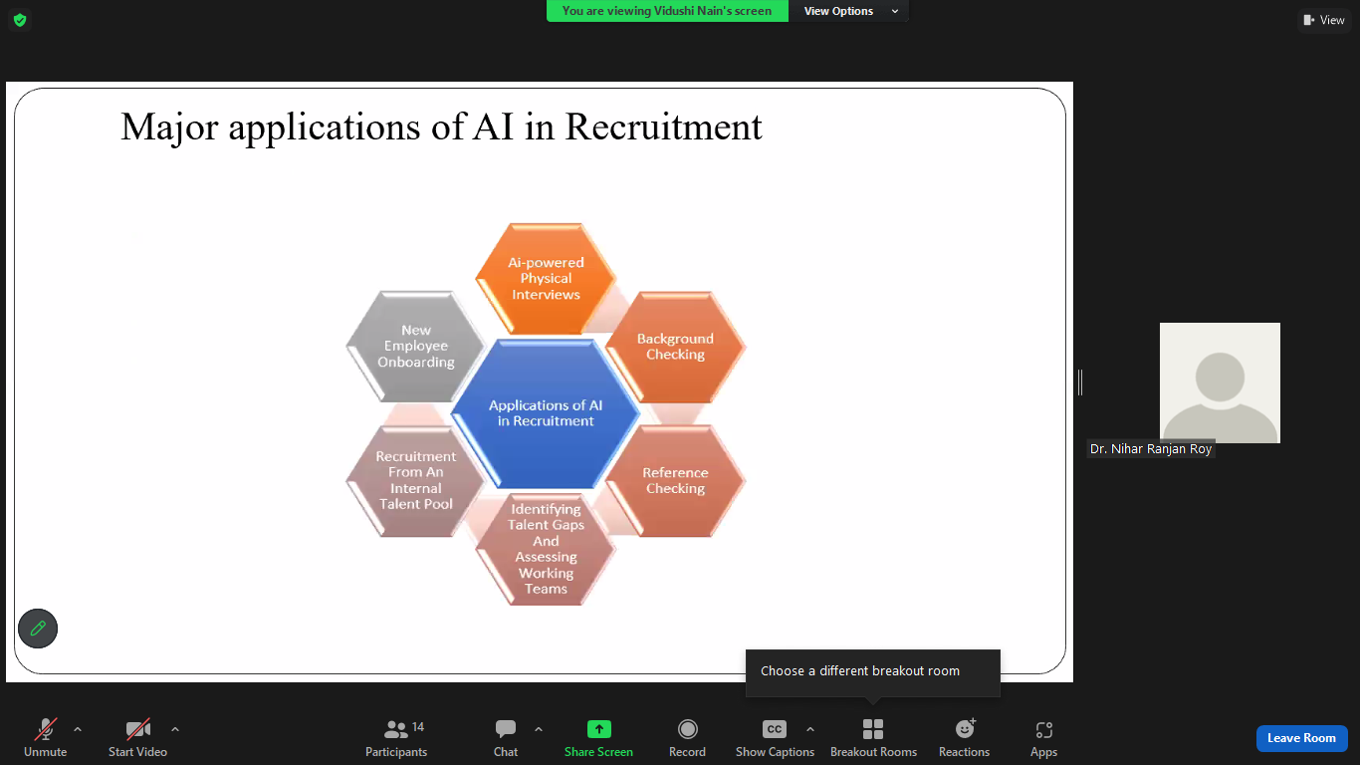Click the green Share Screen icon

(x=598, y=729)
